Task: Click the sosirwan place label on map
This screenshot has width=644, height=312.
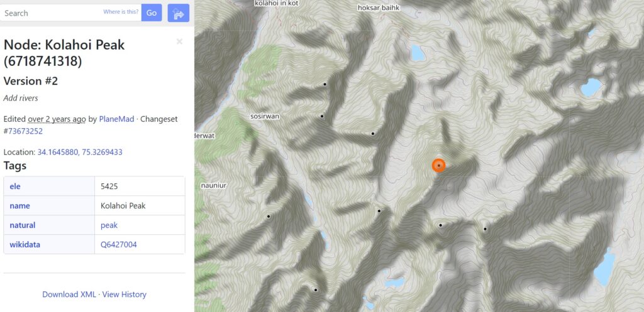Action: coord(265,116)
